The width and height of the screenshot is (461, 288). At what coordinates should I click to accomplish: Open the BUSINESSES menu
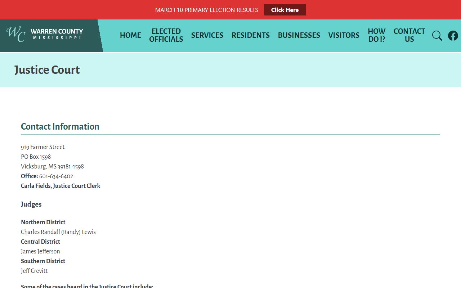coord(299,35)
